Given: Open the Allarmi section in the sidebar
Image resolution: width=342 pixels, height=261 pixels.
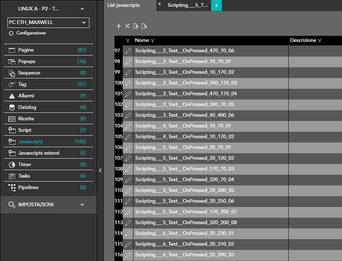Looking at the screenshot, I should (x=26, y=96).
